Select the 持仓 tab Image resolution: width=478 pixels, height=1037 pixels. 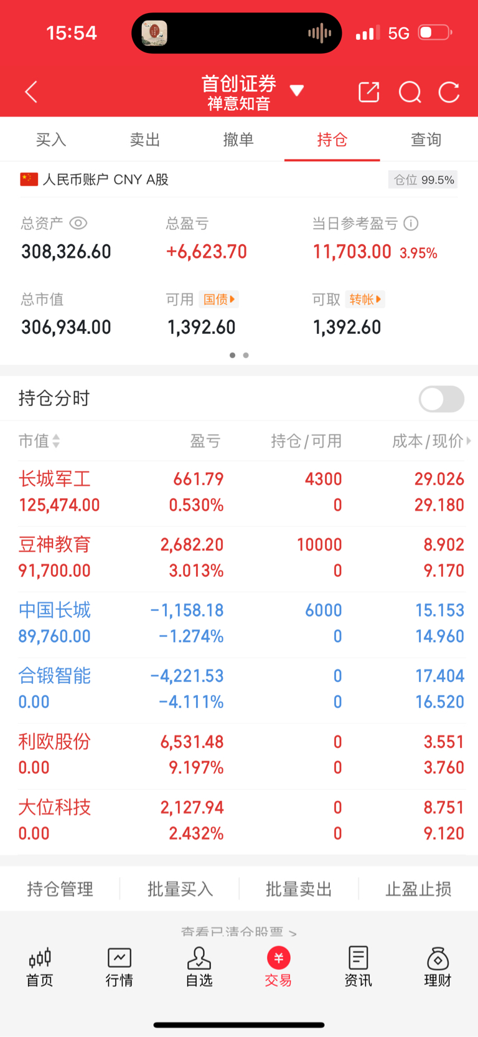[332, 140]
